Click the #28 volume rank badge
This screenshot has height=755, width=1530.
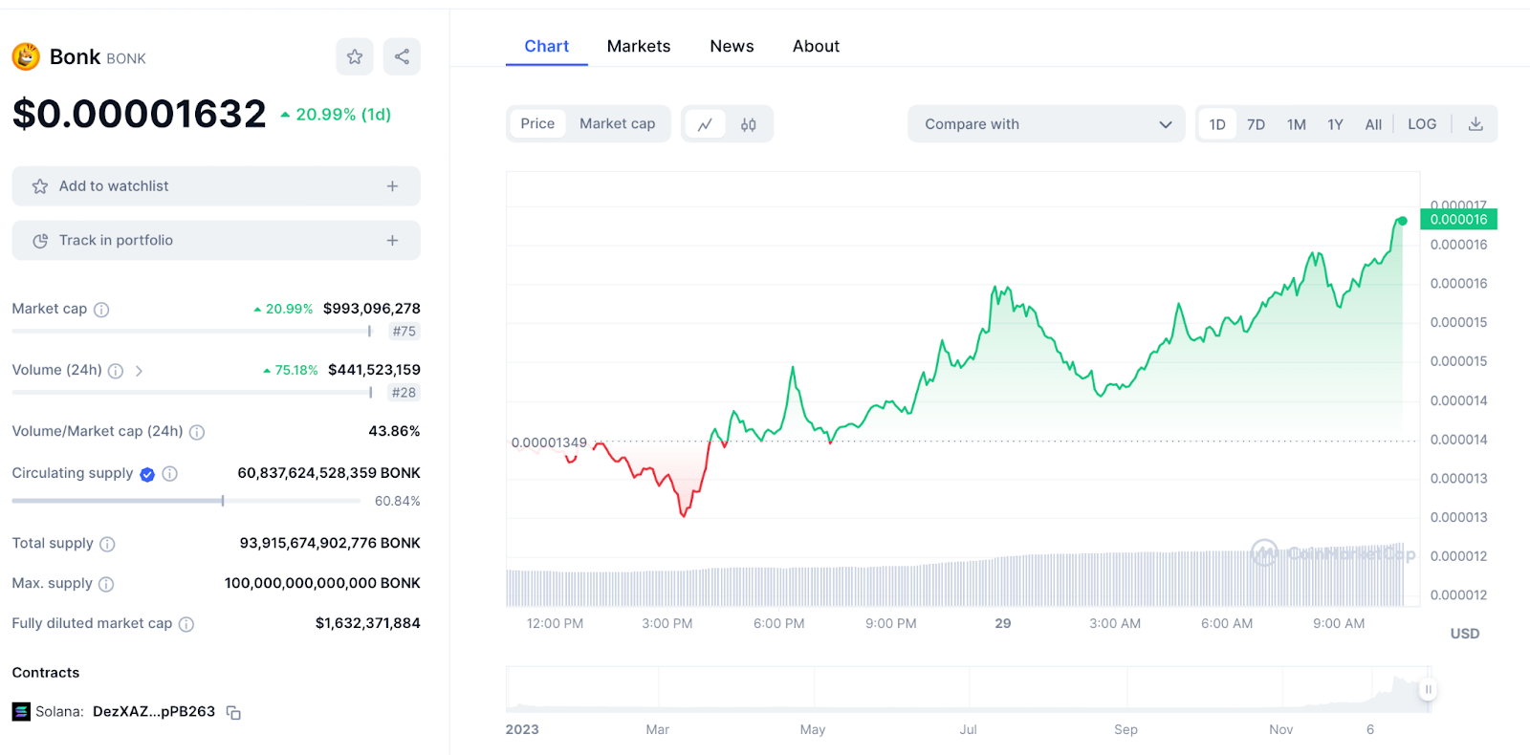(404, 393)
